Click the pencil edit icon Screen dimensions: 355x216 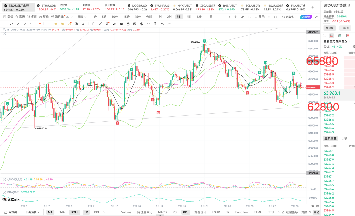point(242,17)
